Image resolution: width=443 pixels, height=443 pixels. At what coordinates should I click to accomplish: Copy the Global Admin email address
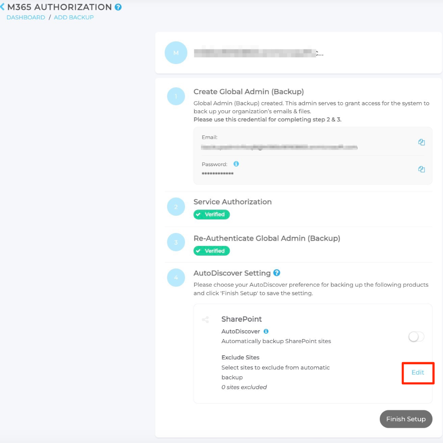[421, 142]
